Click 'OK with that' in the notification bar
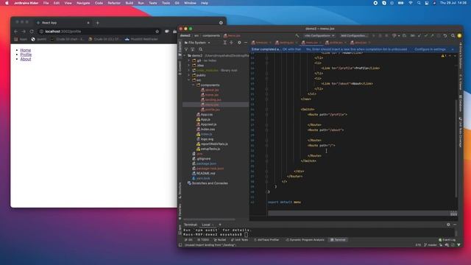Image resolution: width=471 pixels, height=265 pixels. [x=291, y=49]
